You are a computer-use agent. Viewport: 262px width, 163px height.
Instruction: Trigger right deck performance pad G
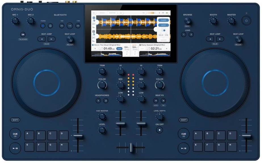point(221,147)
